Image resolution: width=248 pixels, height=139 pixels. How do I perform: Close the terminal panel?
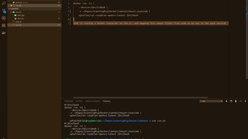[245, 101]
